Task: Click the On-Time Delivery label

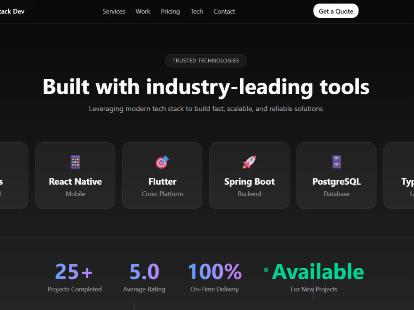Action: click(x=214, y=289)
